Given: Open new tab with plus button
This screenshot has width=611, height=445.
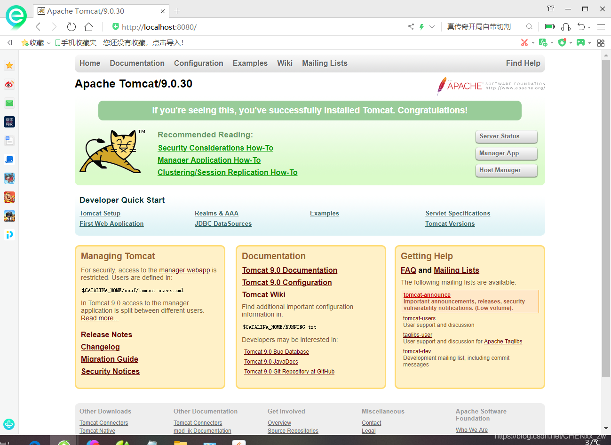Looking at the screenshot, I should [x=177, y=11].
